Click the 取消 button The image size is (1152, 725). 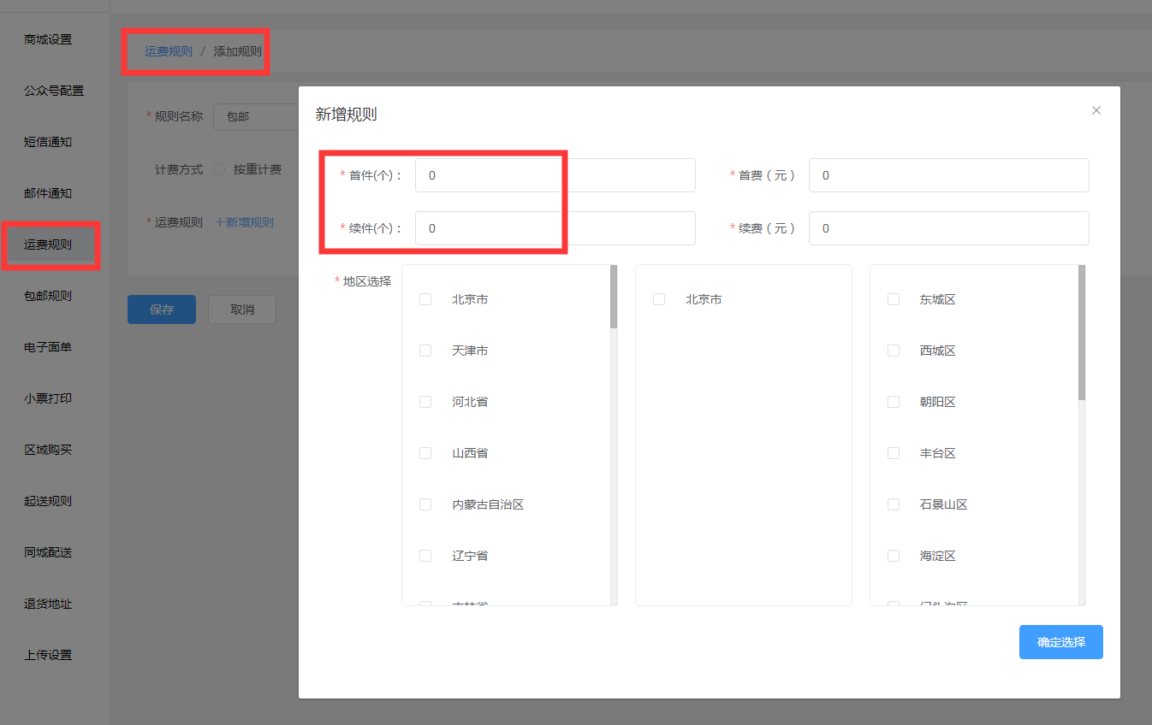[x=242, y=309]
